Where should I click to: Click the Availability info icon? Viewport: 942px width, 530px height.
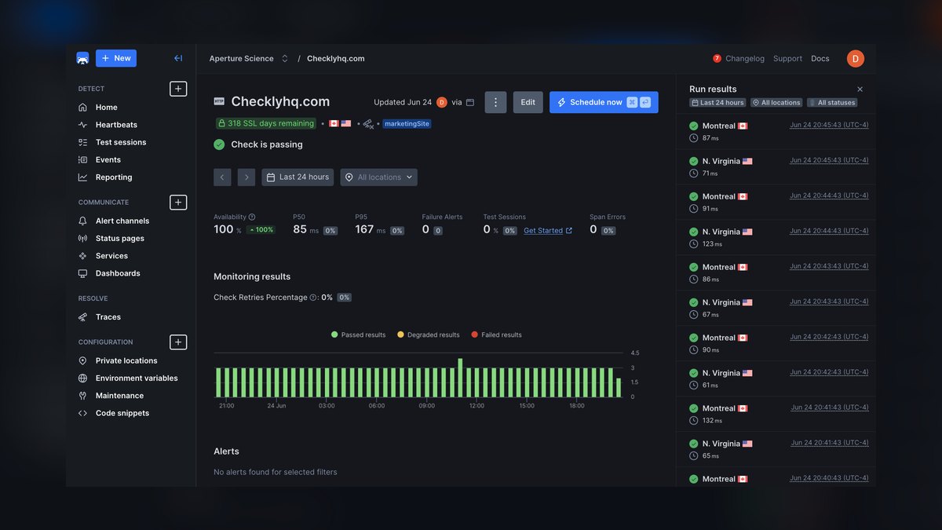252,217
